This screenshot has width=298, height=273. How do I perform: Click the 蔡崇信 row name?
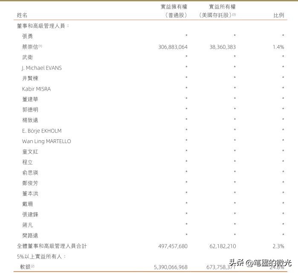31,47
